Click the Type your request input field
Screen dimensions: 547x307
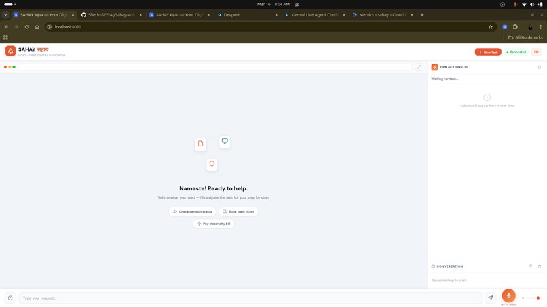coord(251,298)
